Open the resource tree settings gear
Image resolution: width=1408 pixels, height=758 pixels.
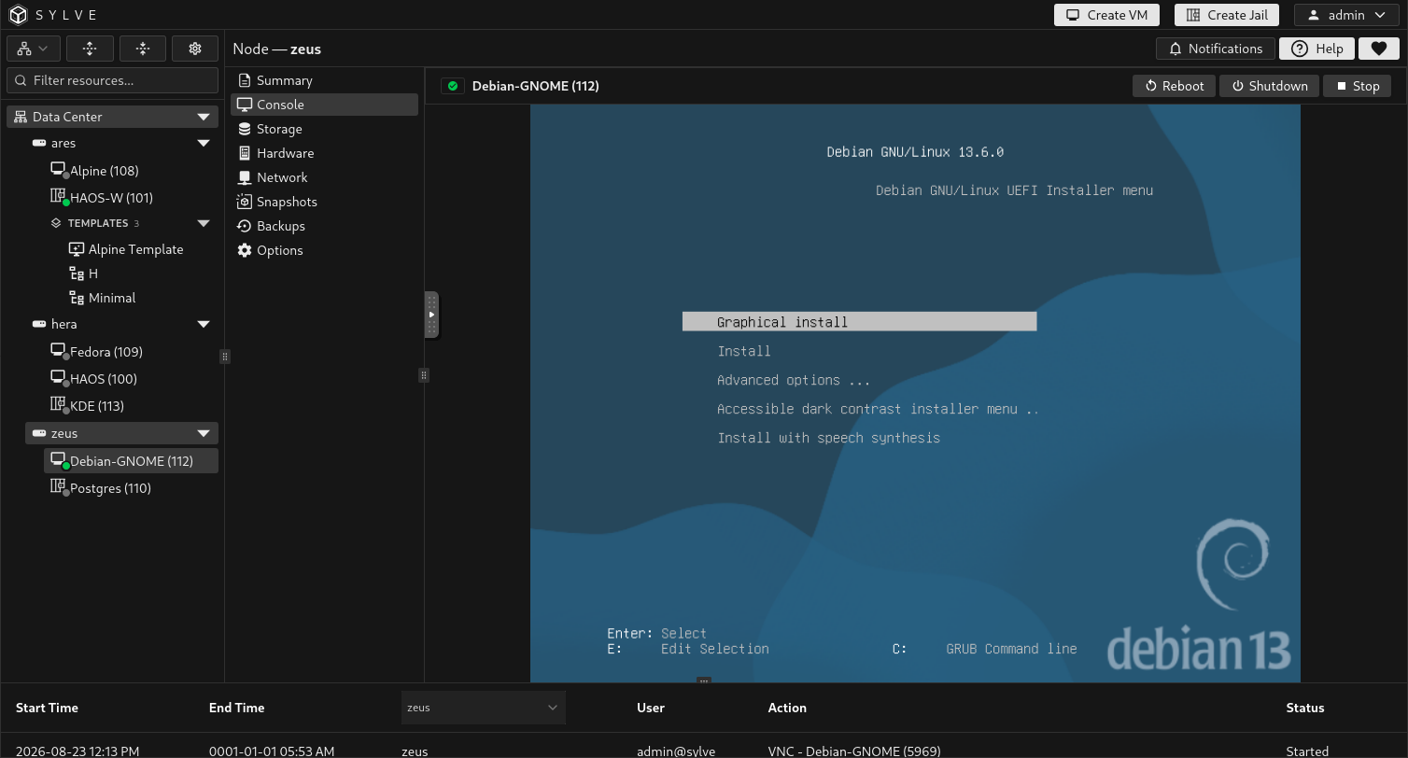pos(195,49)
